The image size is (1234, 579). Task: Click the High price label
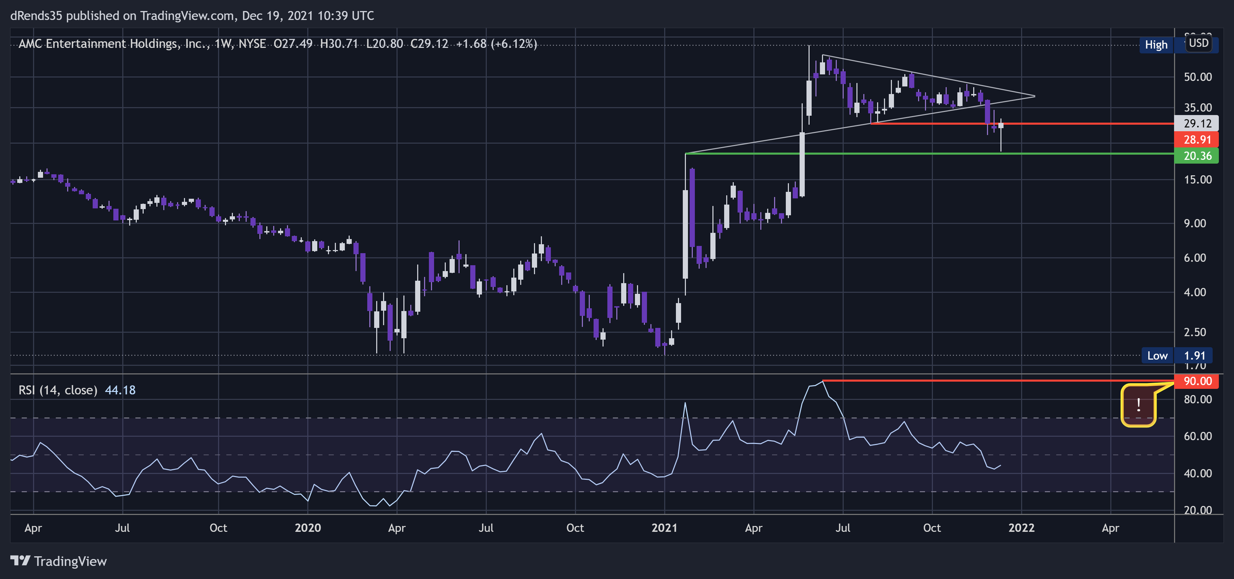tap(1156, 44)
